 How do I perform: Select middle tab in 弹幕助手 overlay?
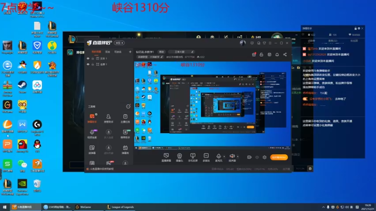[x=333, y=41]
